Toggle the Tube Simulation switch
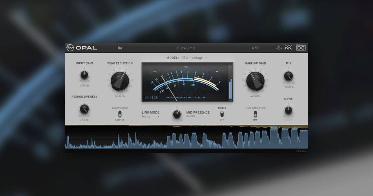 [x=255, y=114]
